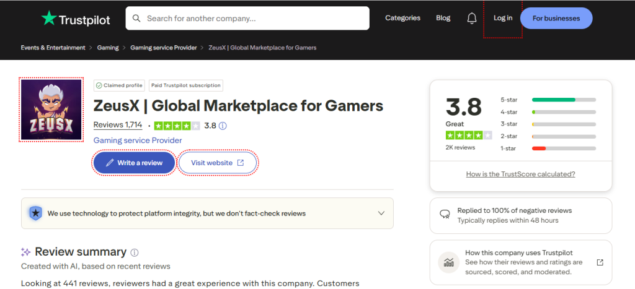Click the green star rating beside Reviews 1,714

(x=177, y=126)
